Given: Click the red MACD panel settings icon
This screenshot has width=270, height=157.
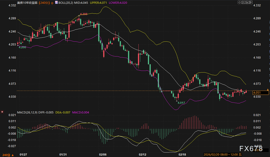Looking at the screenshot, I should 3,112.
